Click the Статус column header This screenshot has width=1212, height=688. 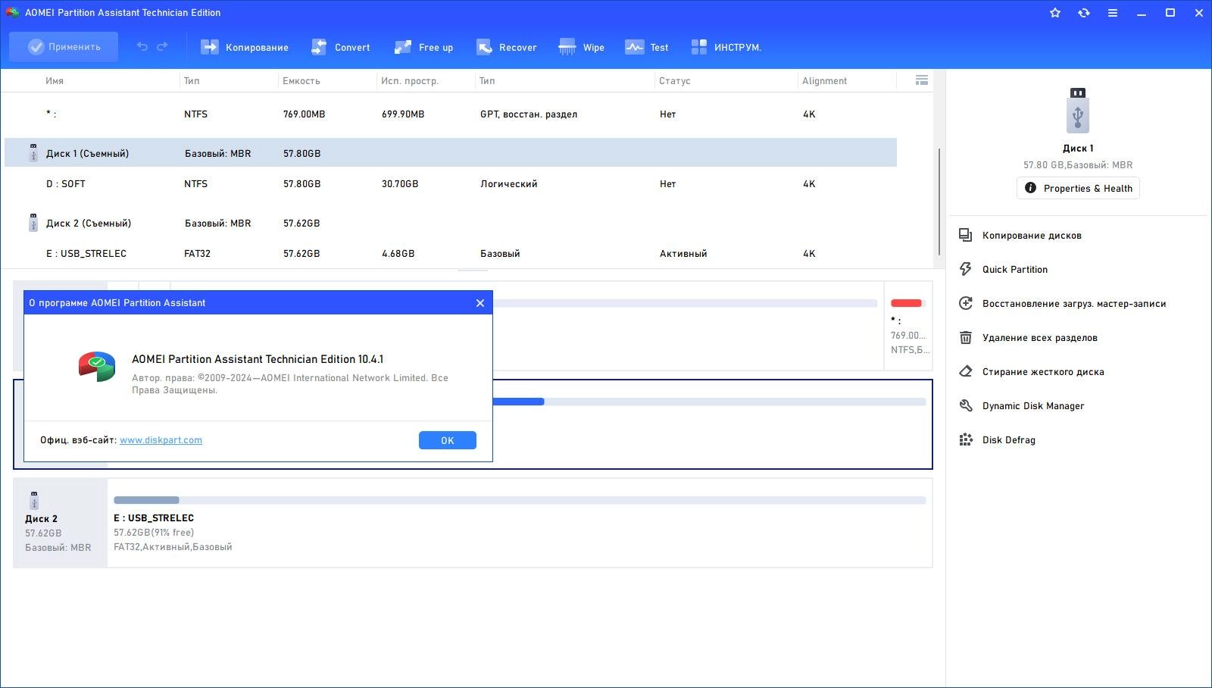coord(675,81)
